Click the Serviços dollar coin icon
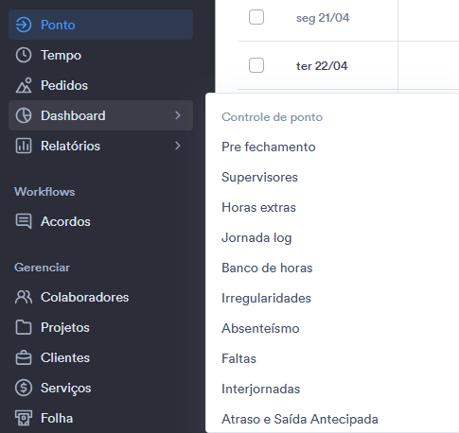This screenshot has height=433, width=459. [x=24, y=388]
